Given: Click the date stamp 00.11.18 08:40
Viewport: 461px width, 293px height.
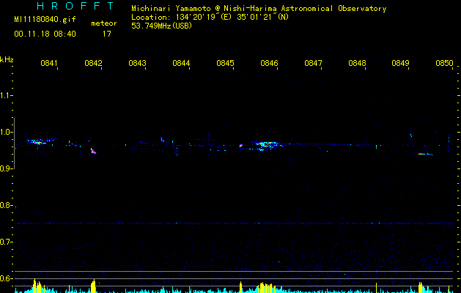Looking at the screenshot, I should click(45, 34).
